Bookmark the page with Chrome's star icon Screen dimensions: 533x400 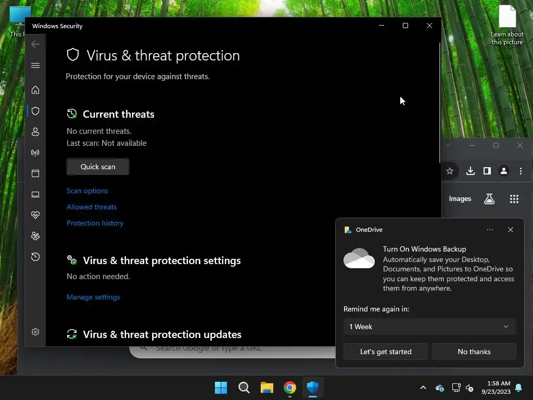(x=450, y=171)
